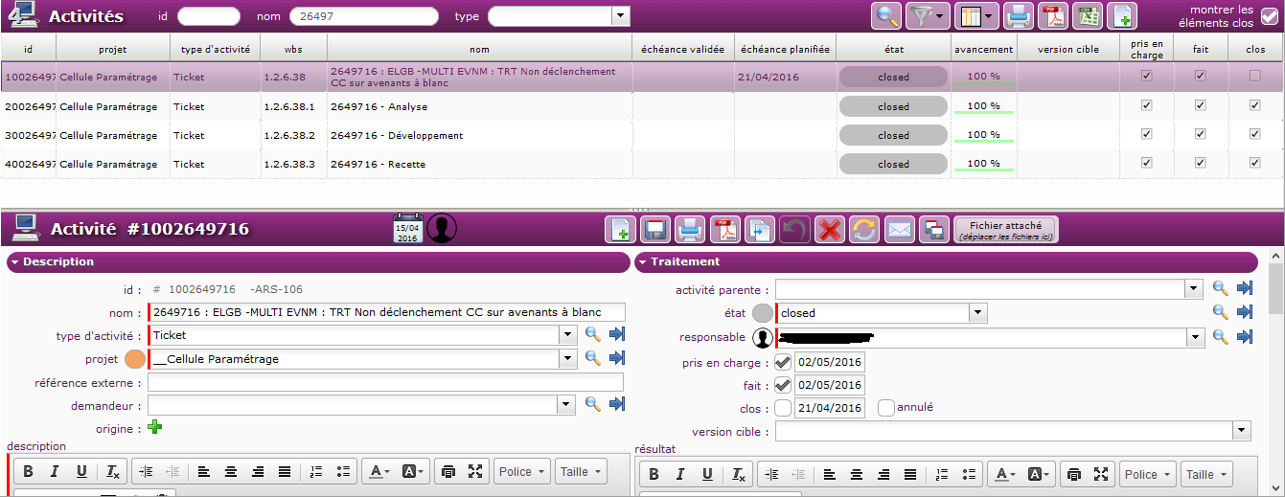Expand the 'type d'activité' Ticket dropdown
Viewport: 1285px width, 497px height.
click(x=568, y=335)
